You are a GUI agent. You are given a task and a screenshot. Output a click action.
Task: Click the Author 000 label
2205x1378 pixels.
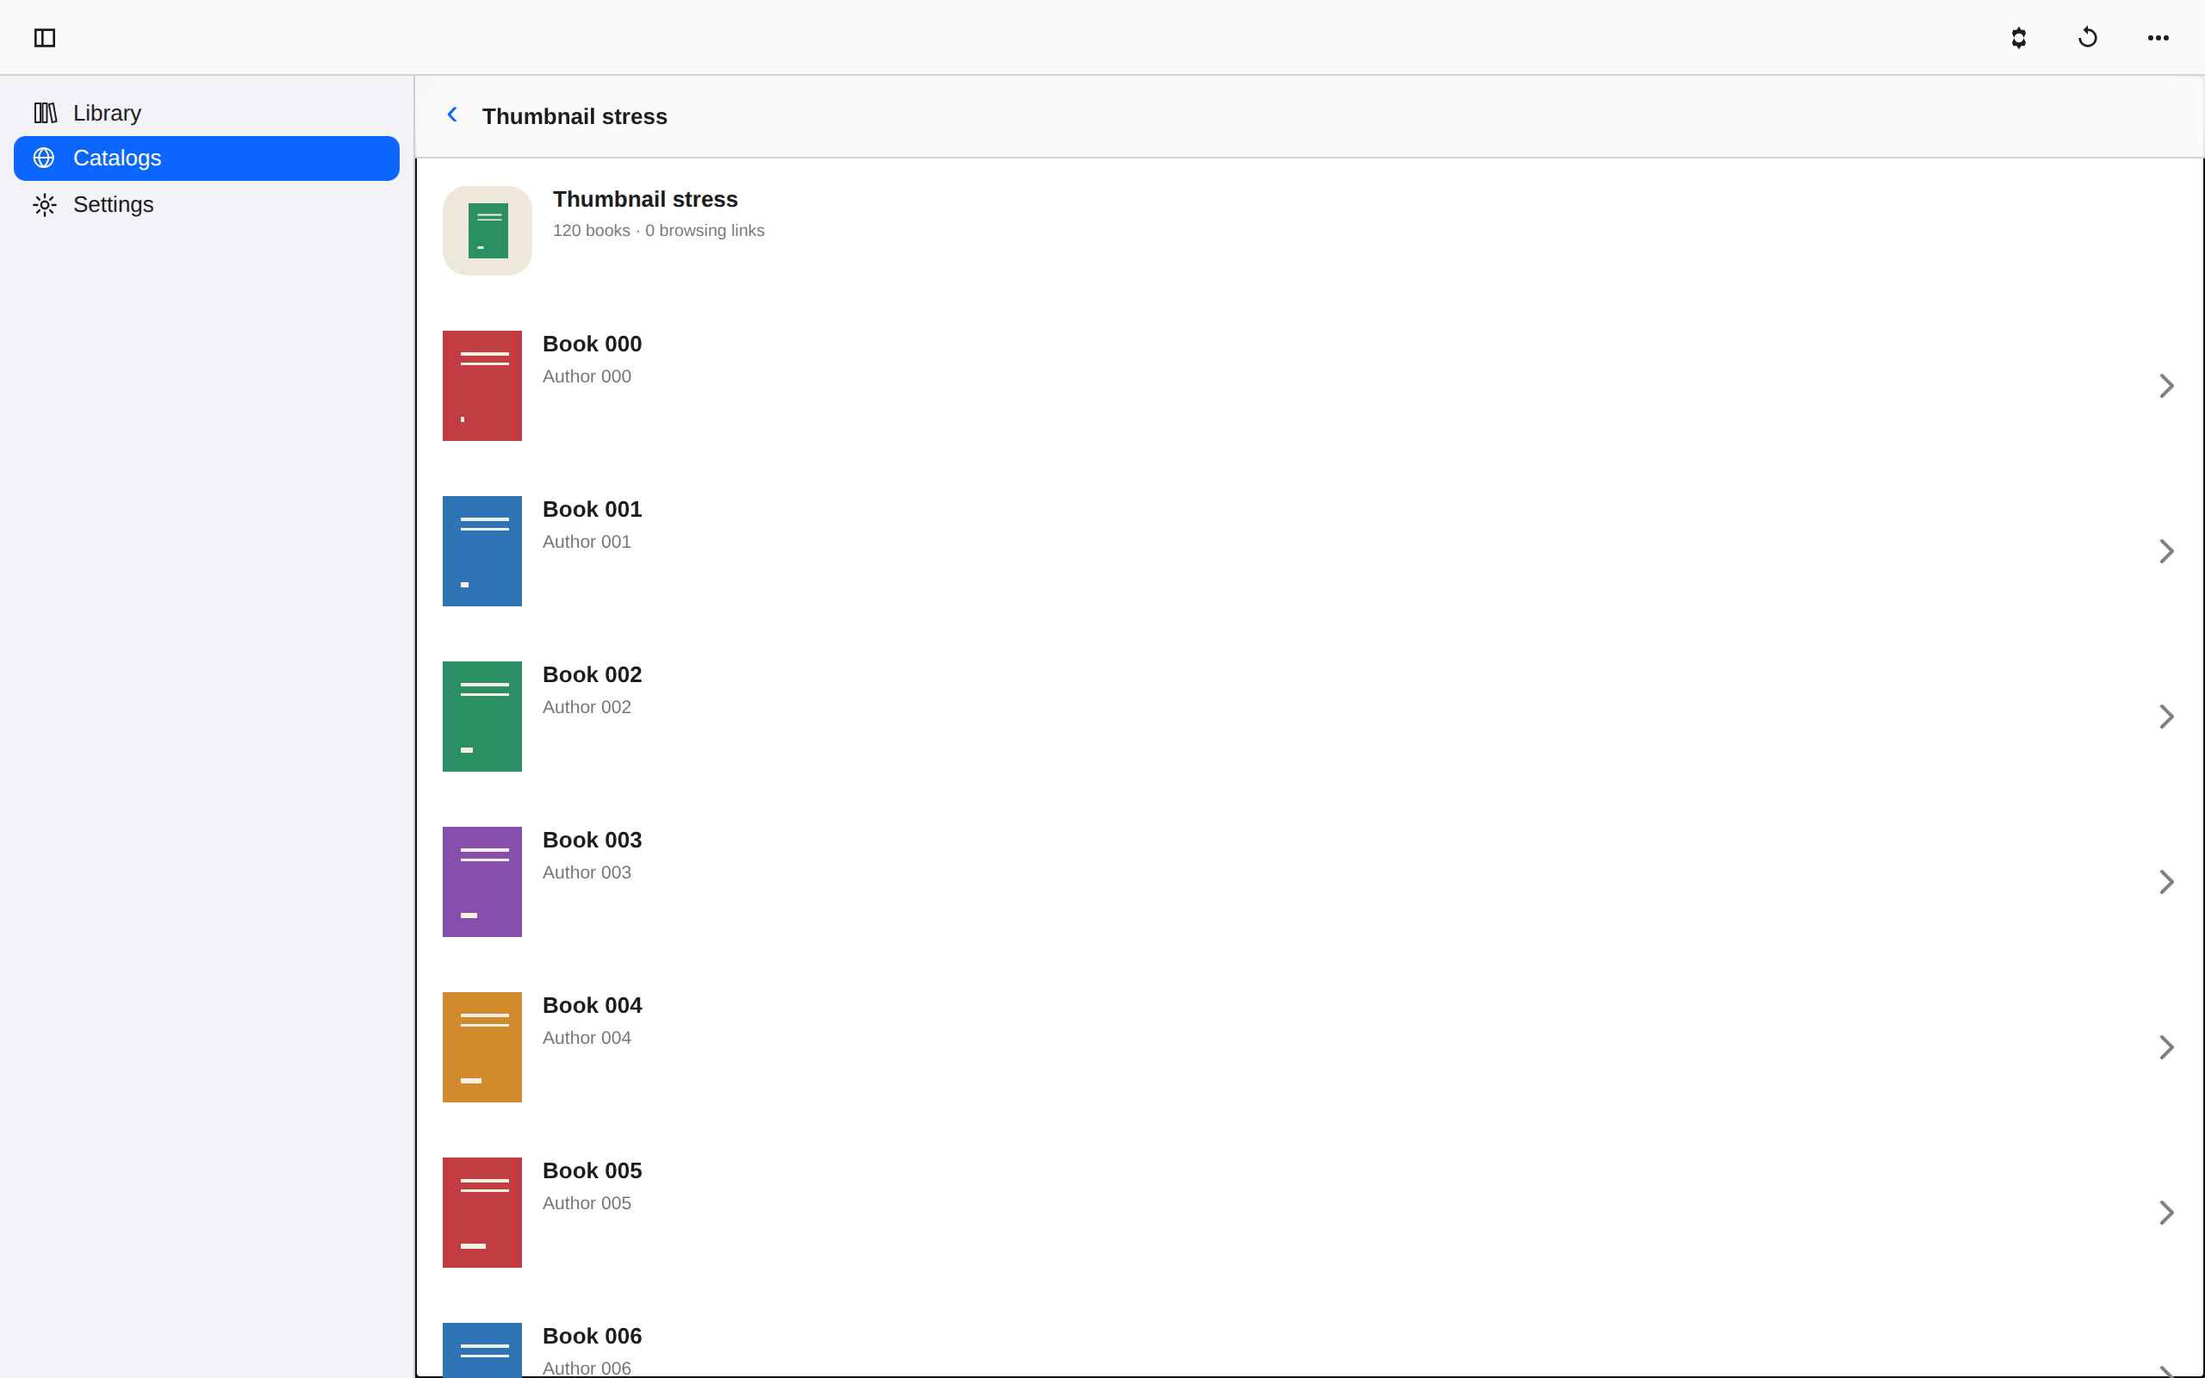click(587, 376)
